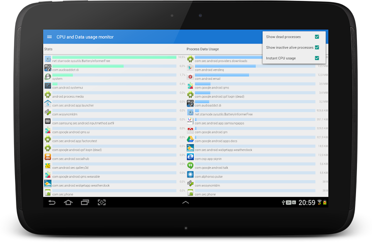The image size is (372, 242).
Task: Tap the recent apps navigation button
Action: point(85,202)
